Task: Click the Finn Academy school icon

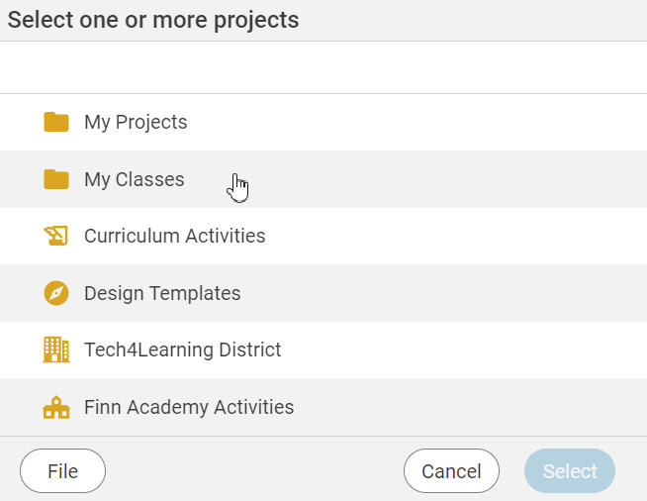Action: 56,407
